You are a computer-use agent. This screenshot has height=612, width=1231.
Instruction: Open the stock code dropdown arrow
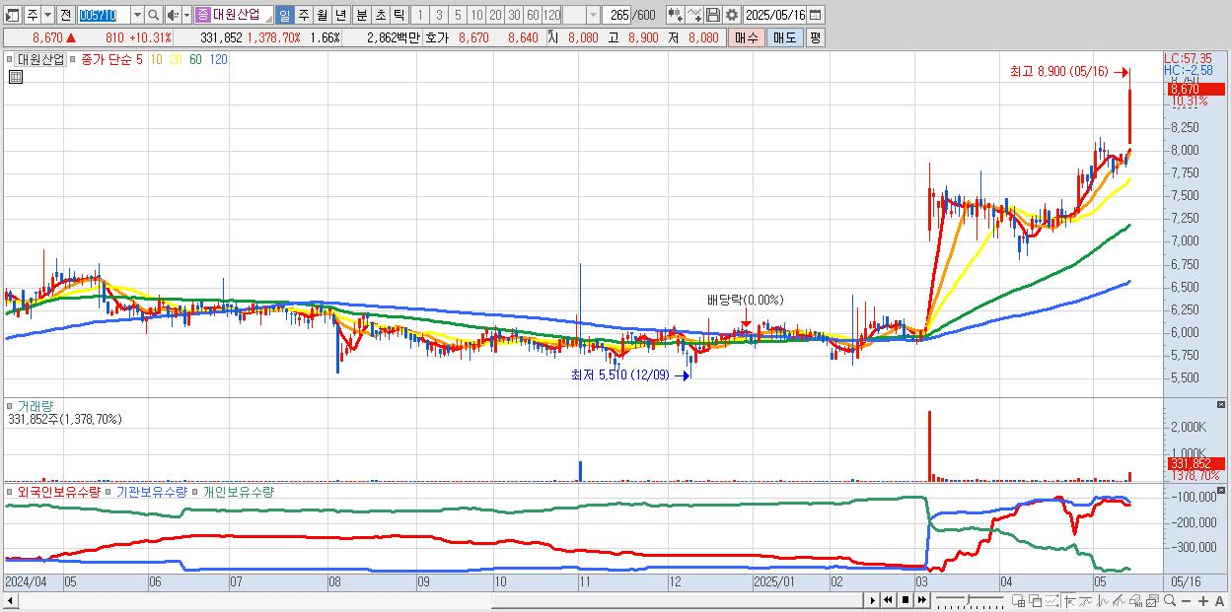click(137, 15)
